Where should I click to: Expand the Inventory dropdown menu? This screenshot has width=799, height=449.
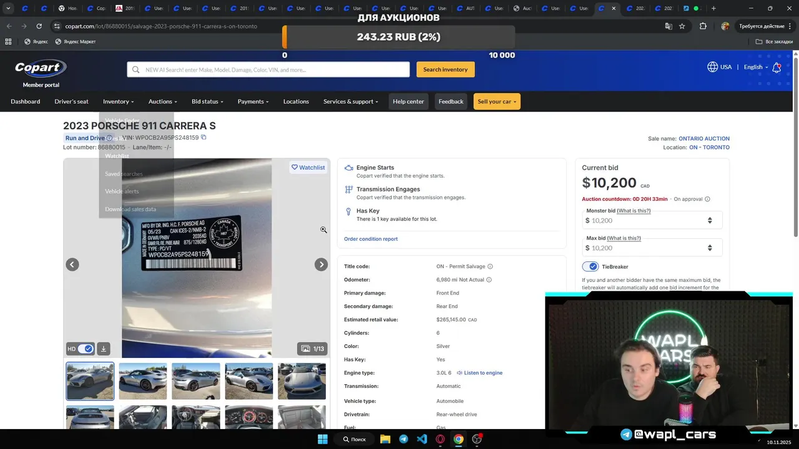tap(119, 102)
